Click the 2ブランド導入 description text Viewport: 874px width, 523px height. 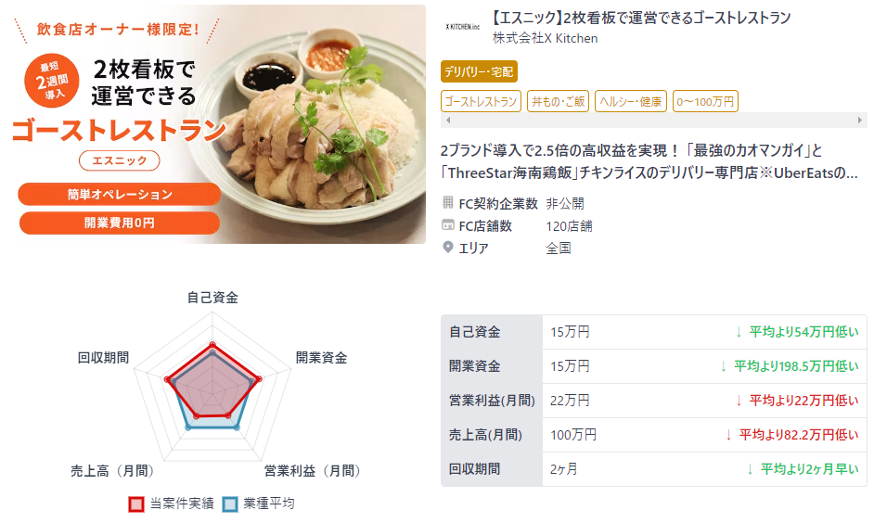pos(649,161)
